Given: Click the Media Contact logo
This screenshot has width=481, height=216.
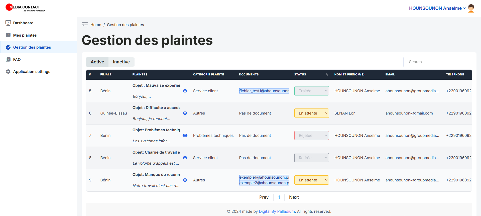Looking at the screenshot, I should coord(25,8).
